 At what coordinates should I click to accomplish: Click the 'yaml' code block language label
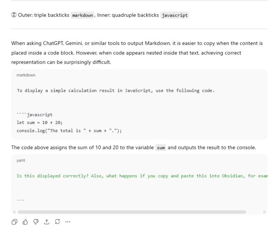[21, 160]
